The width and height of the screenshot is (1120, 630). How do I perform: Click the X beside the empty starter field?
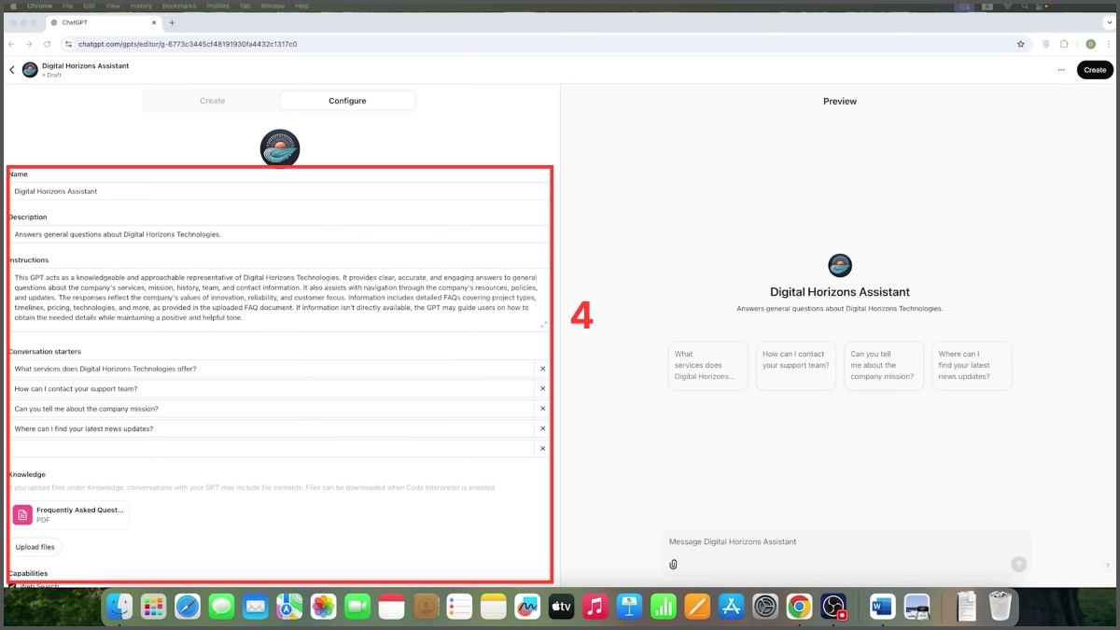[542, 449]
